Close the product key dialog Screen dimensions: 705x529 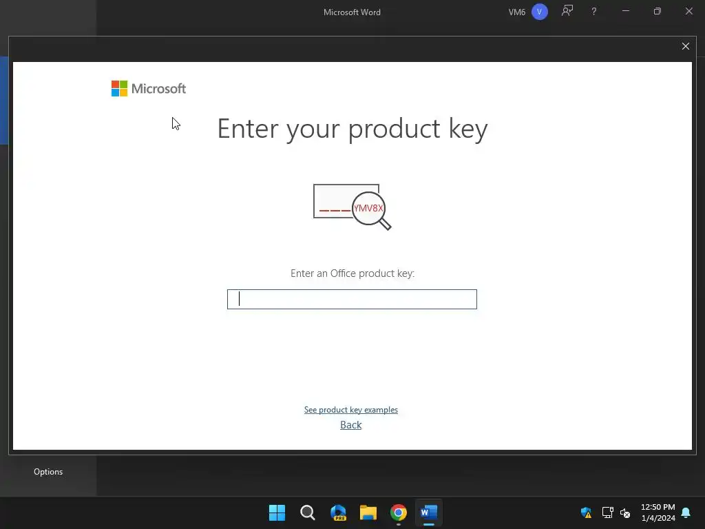685,46
